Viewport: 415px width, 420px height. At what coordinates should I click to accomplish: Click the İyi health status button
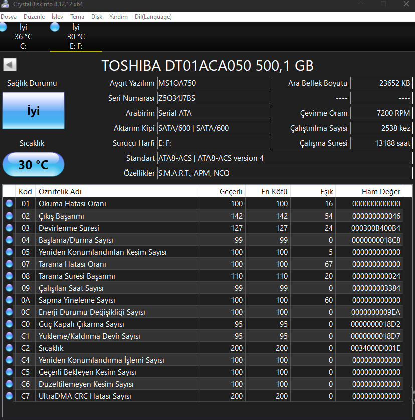coord(33,111)
